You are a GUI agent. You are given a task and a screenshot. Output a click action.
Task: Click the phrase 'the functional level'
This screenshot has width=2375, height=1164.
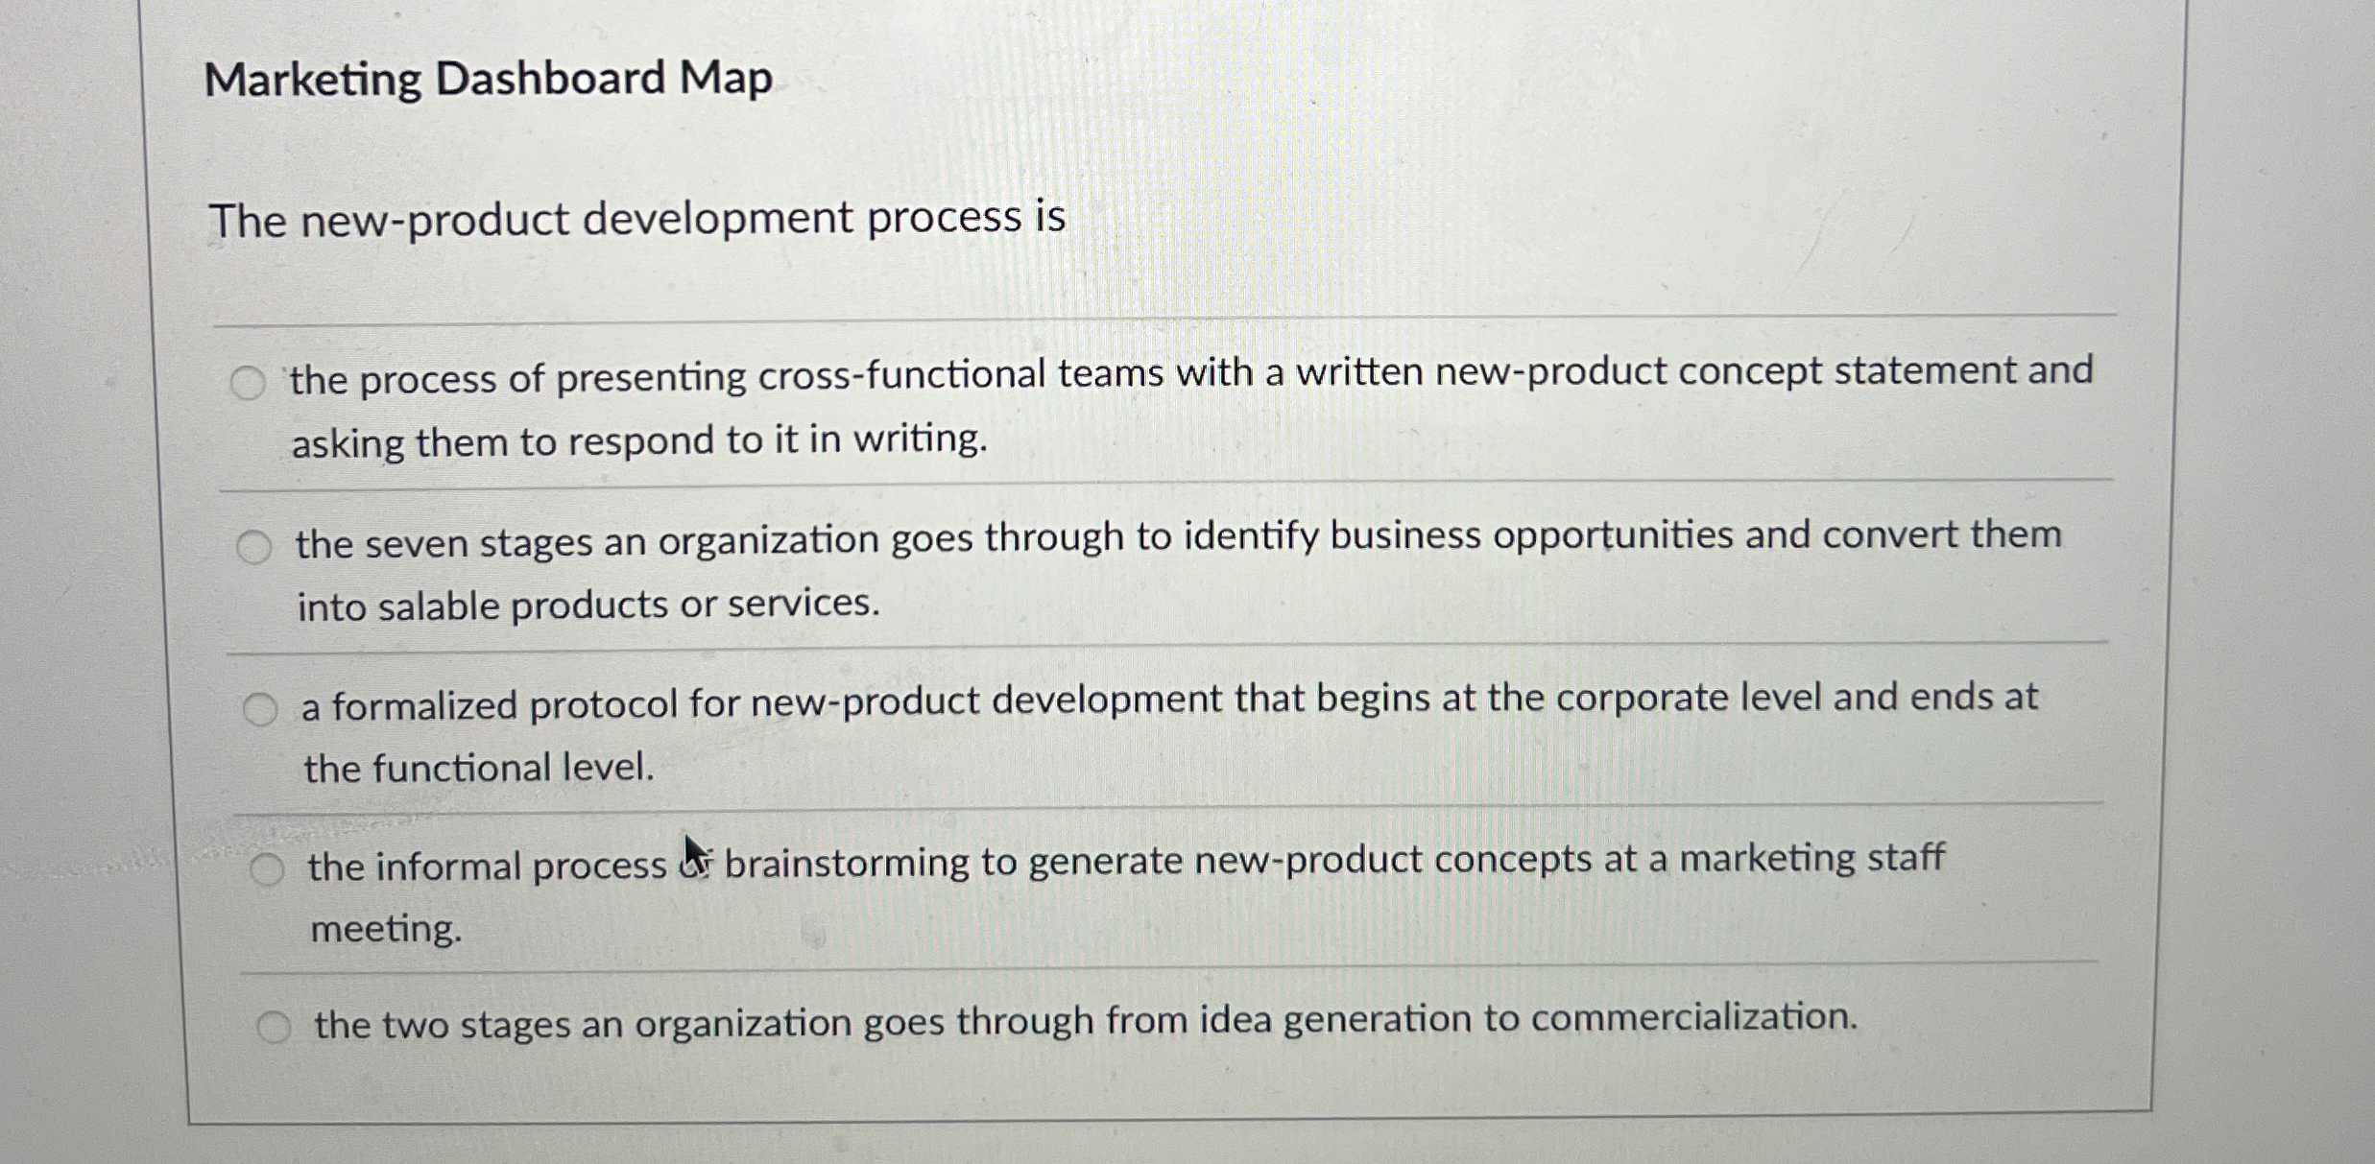coord(480,768)
